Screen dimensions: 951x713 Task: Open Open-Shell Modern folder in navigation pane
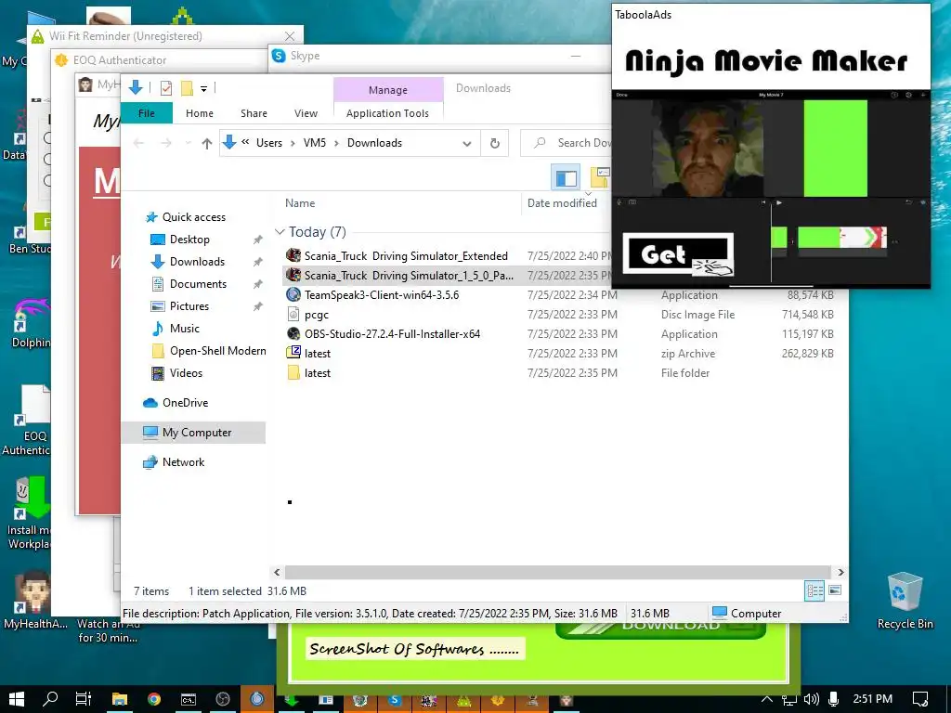[x=217, y=351]
